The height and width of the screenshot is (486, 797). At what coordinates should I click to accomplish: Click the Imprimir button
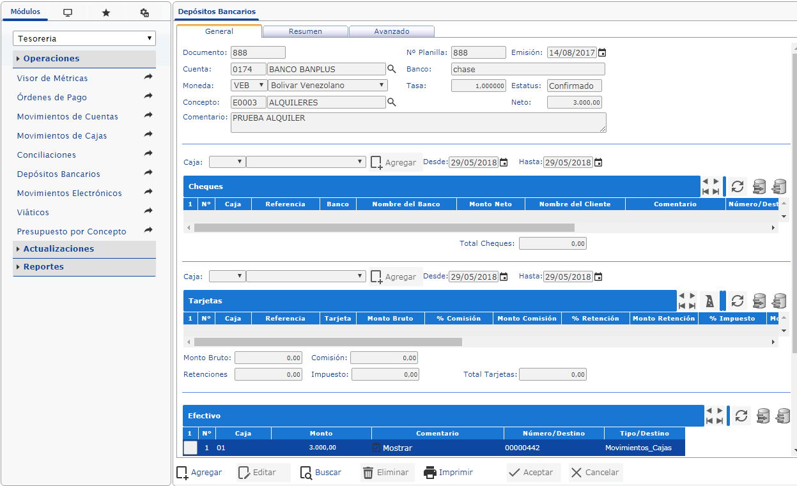point(449,473)
